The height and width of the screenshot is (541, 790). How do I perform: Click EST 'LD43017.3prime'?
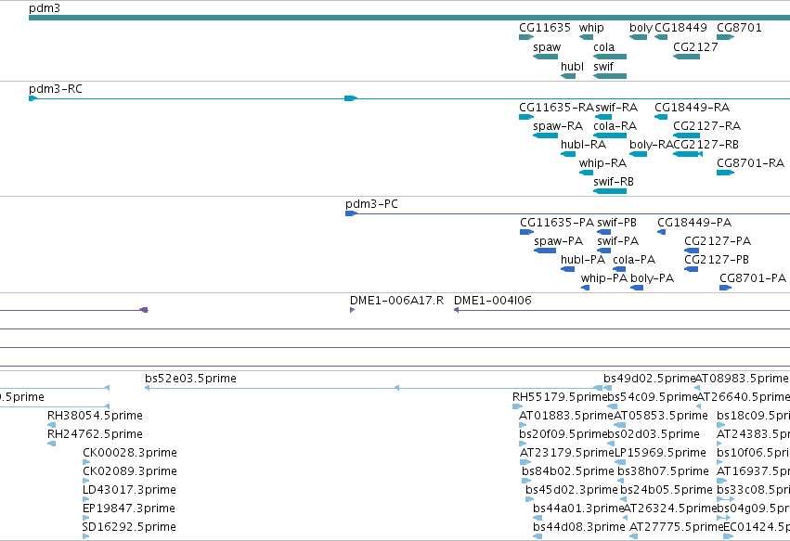click(129, 490)
